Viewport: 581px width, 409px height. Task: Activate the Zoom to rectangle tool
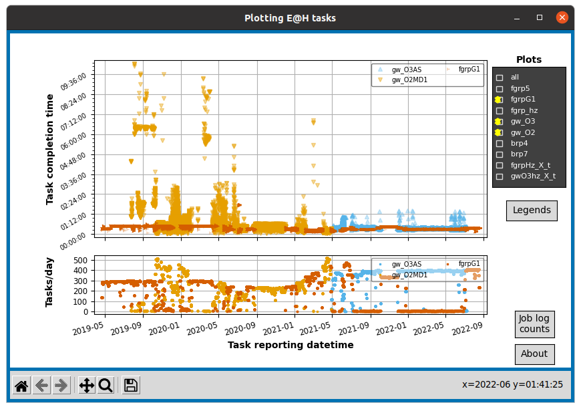pyautogui.click(x=106, y=386)
